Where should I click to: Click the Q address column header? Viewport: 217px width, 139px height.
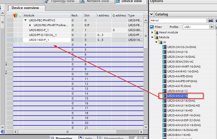click(119, 15)
